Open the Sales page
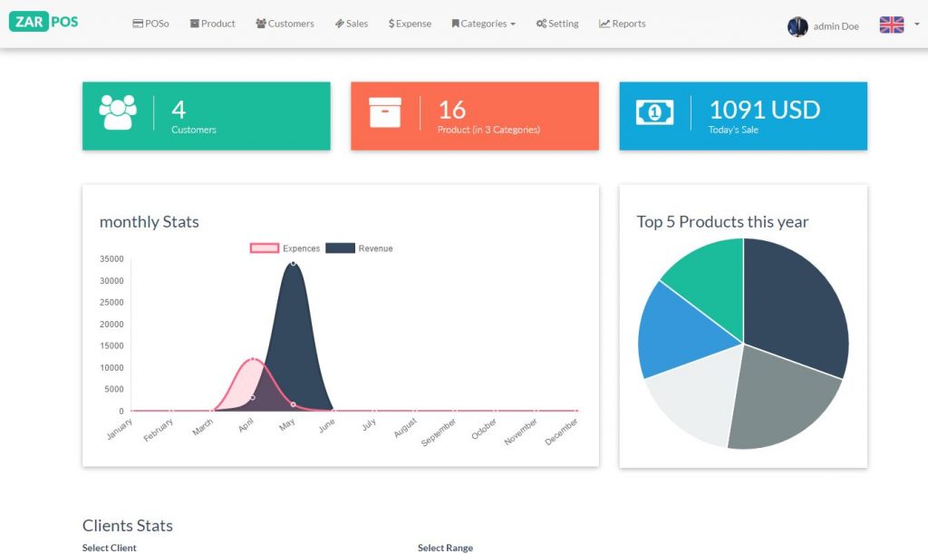Viewport: 928px width, 554px height. pyautogui.click(x=351, y=24)
